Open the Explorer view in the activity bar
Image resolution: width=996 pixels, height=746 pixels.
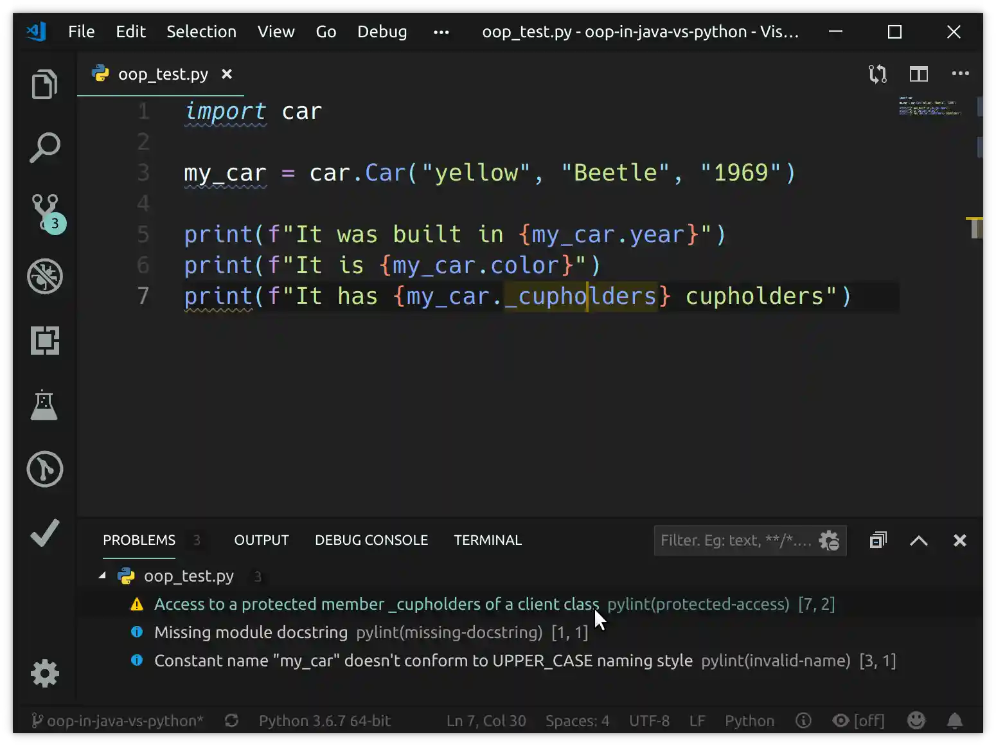(x=44, y=84)
